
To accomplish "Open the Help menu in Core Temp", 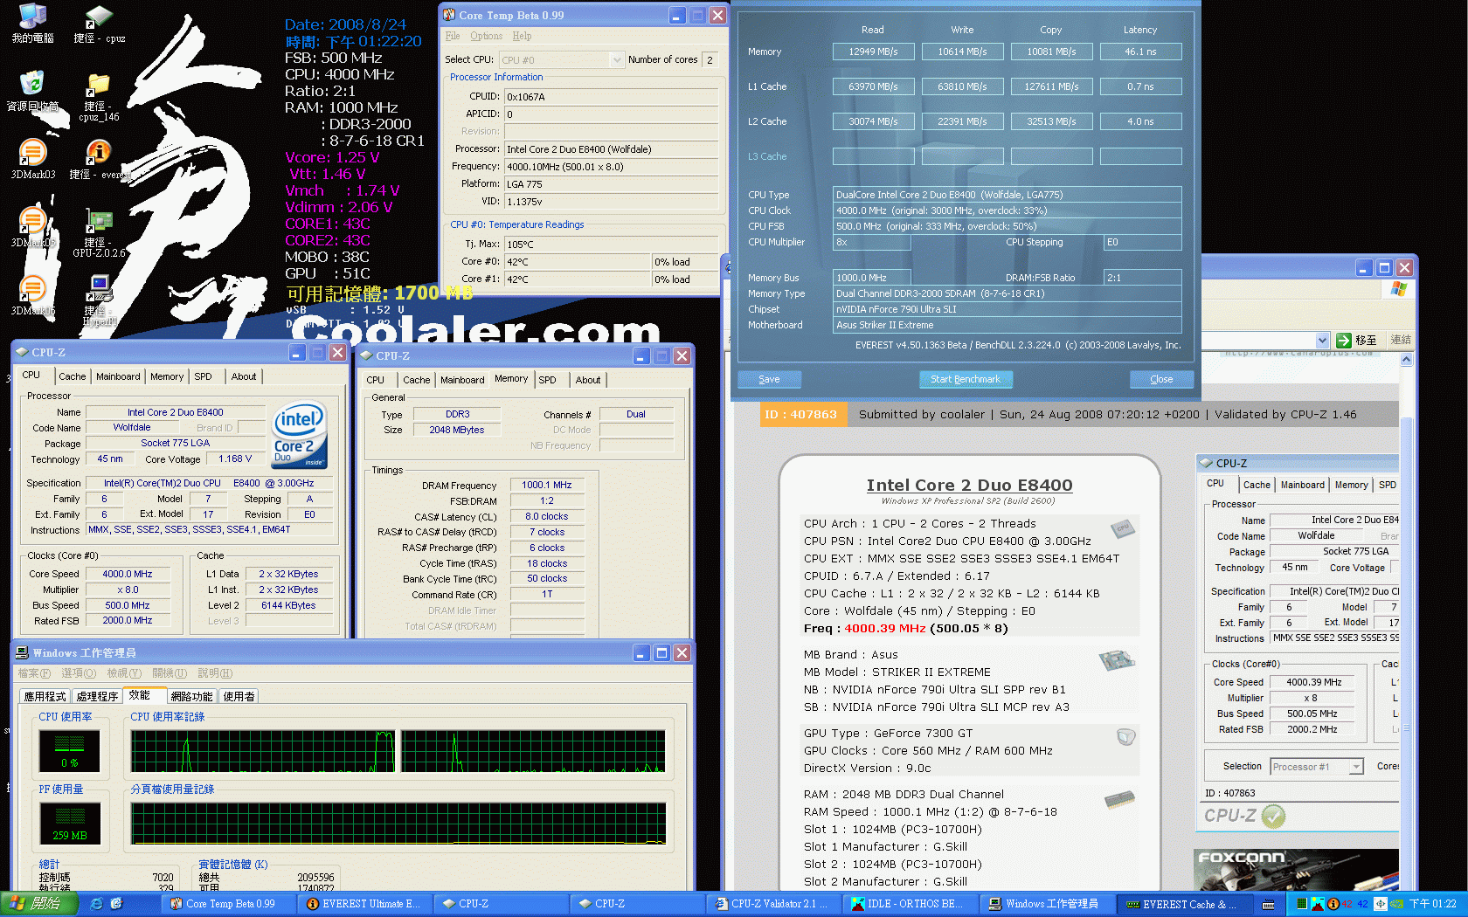I will coord(522,36).
